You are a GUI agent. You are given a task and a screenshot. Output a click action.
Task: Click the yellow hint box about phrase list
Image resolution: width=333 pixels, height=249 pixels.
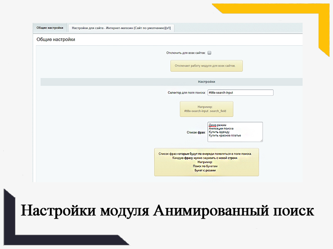click(206, 162)
